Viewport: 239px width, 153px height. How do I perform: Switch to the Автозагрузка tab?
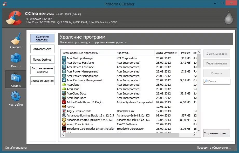click(x=42, y=49)
